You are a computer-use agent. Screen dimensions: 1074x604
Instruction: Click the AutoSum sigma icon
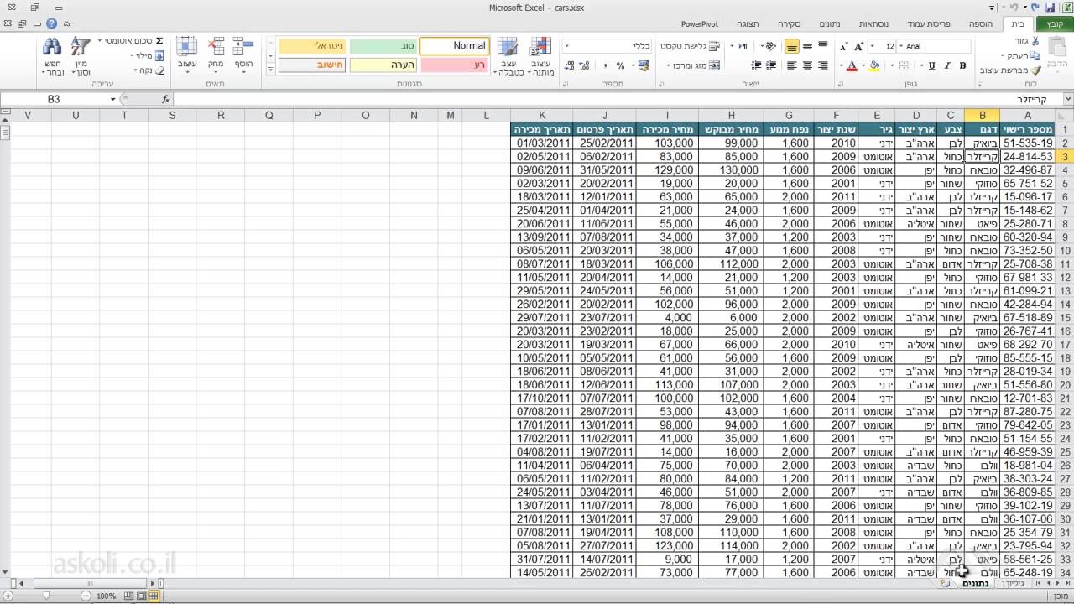click(159, 40)
